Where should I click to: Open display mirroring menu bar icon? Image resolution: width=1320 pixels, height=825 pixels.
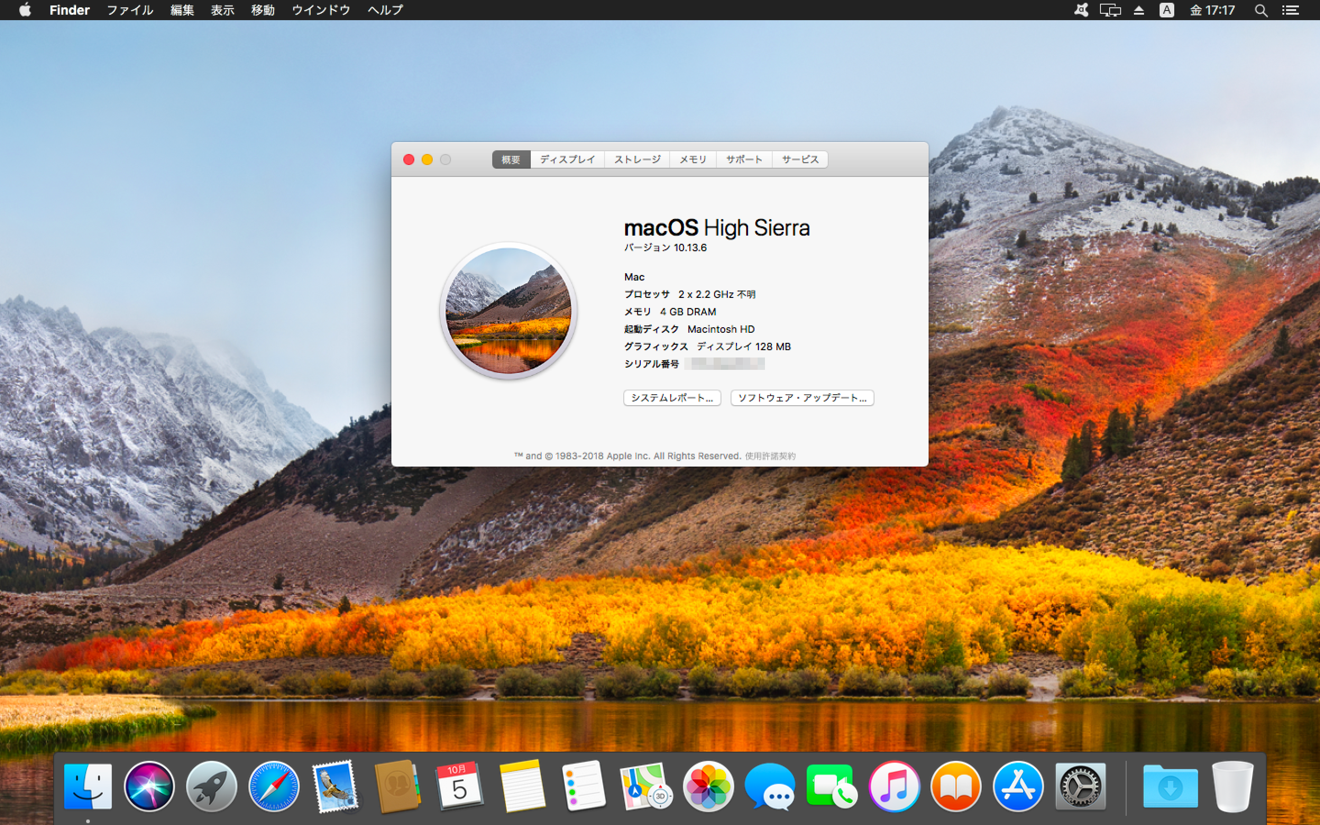click(1110, 10)
